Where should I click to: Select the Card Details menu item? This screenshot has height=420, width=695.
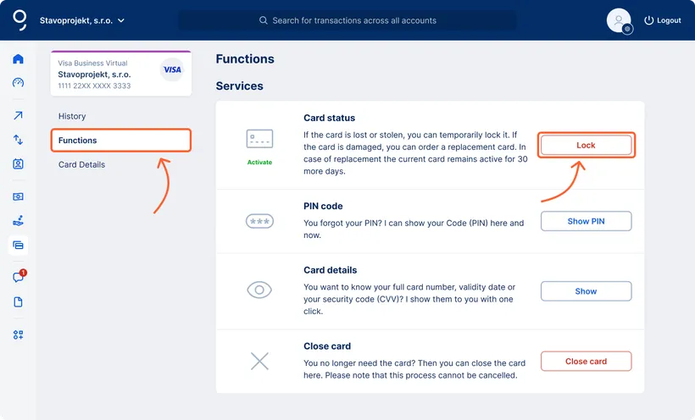click(81, 164)
